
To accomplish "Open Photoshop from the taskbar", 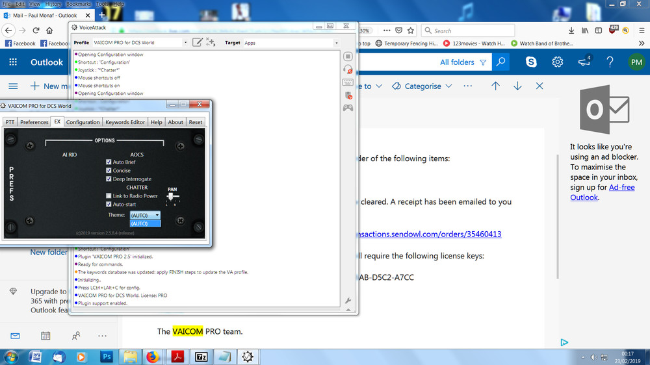I will click(x=107, y=357).
